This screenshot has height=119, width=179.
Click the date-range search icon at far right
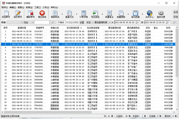click(174, 22)
